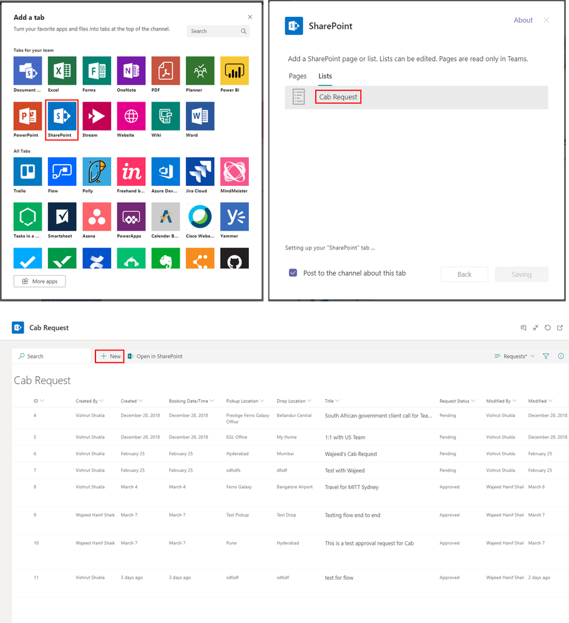Screen dimensions: 569x623
Task: Click the collapse tab icon
Action: point(535,328)
